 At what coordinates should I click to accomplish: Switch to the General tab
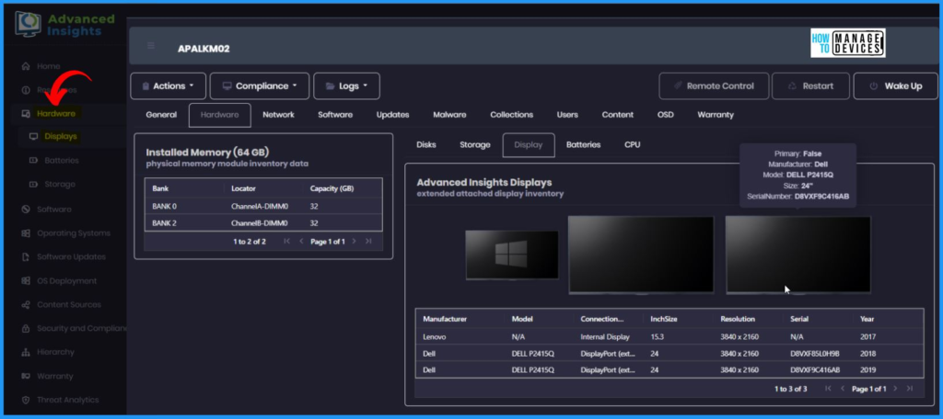(161, 115)
